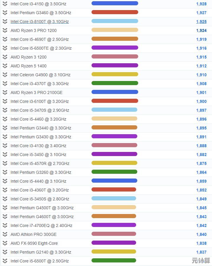Open Intel Core i5-4570R @ 2.70GHz link
Screen dimensions: 212x266
click(40, 163)
